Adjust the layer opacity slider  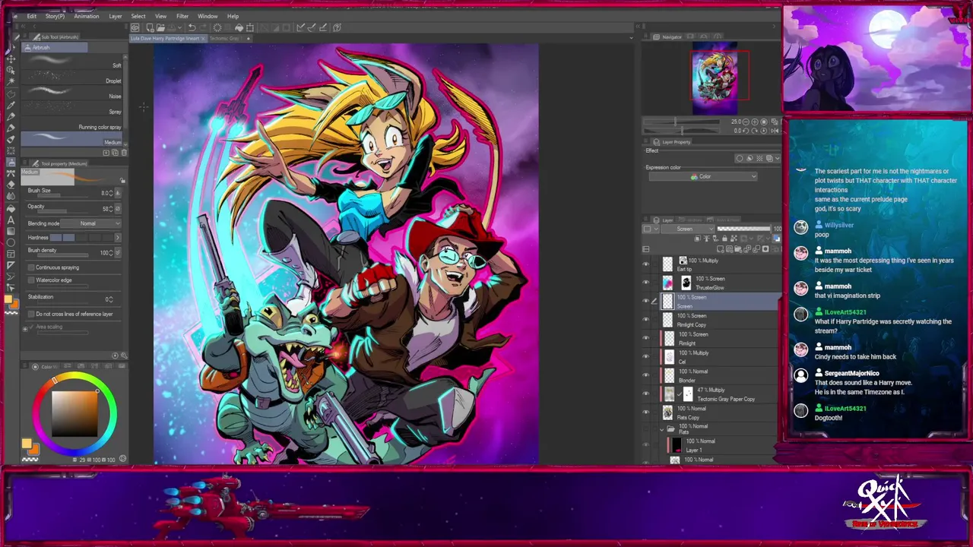click(x=743, y=229)
